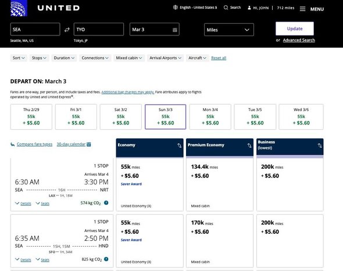
Task: Open the calendar icon in date field
Action: click(175, 30)
